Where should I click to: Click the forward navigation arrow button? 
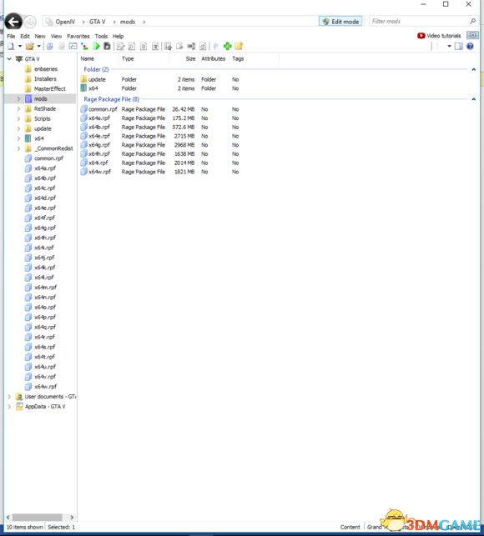[30, 22]
